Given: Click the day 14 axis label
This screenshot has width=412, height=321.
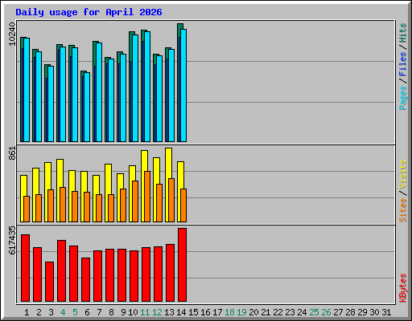Looking at the screenshot, I should 181,312.
